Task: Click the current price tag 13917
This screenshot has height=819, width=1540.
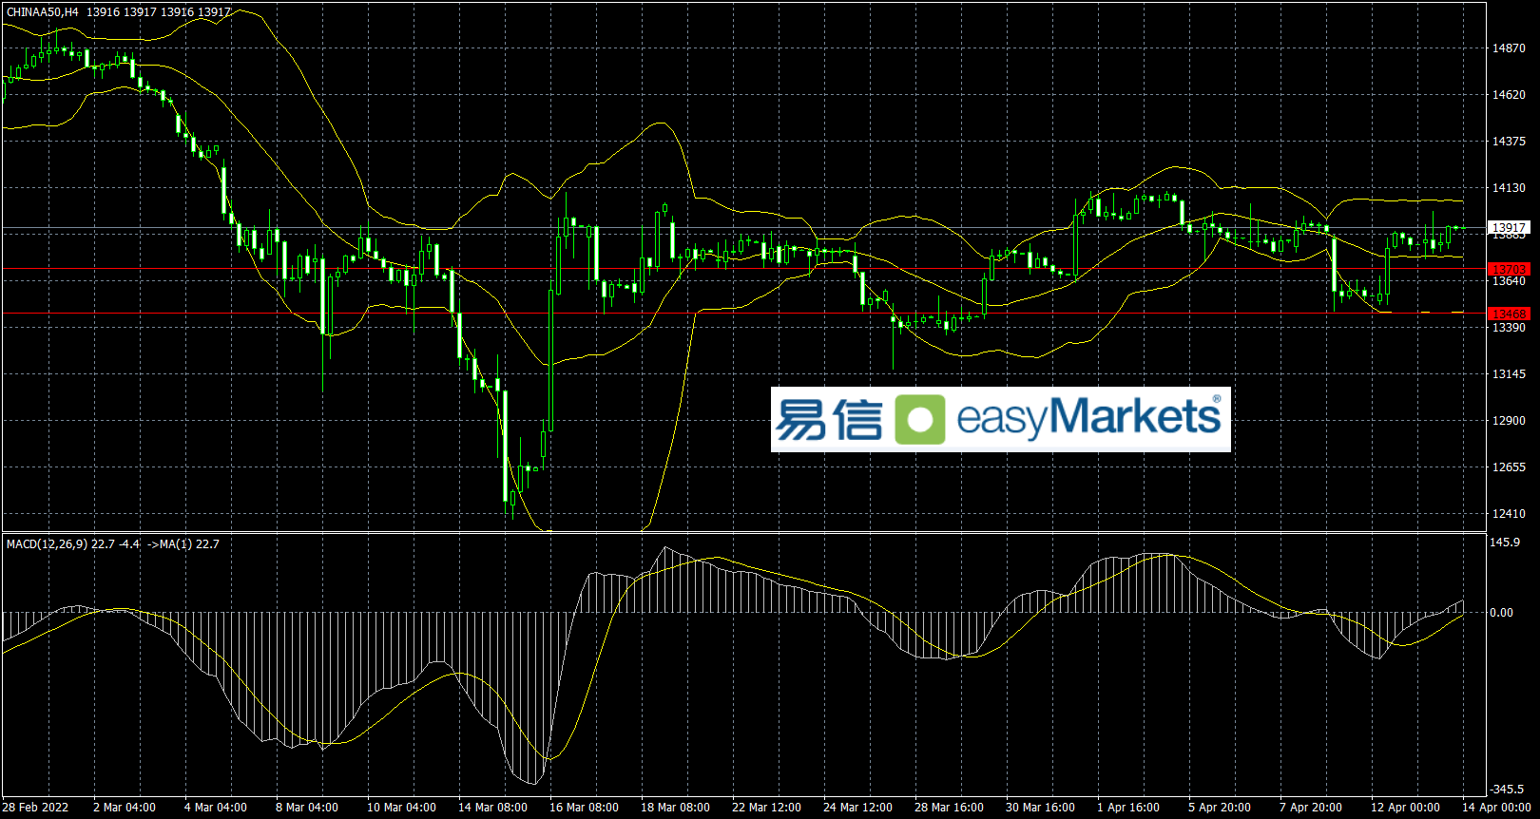Action: 1509,228
